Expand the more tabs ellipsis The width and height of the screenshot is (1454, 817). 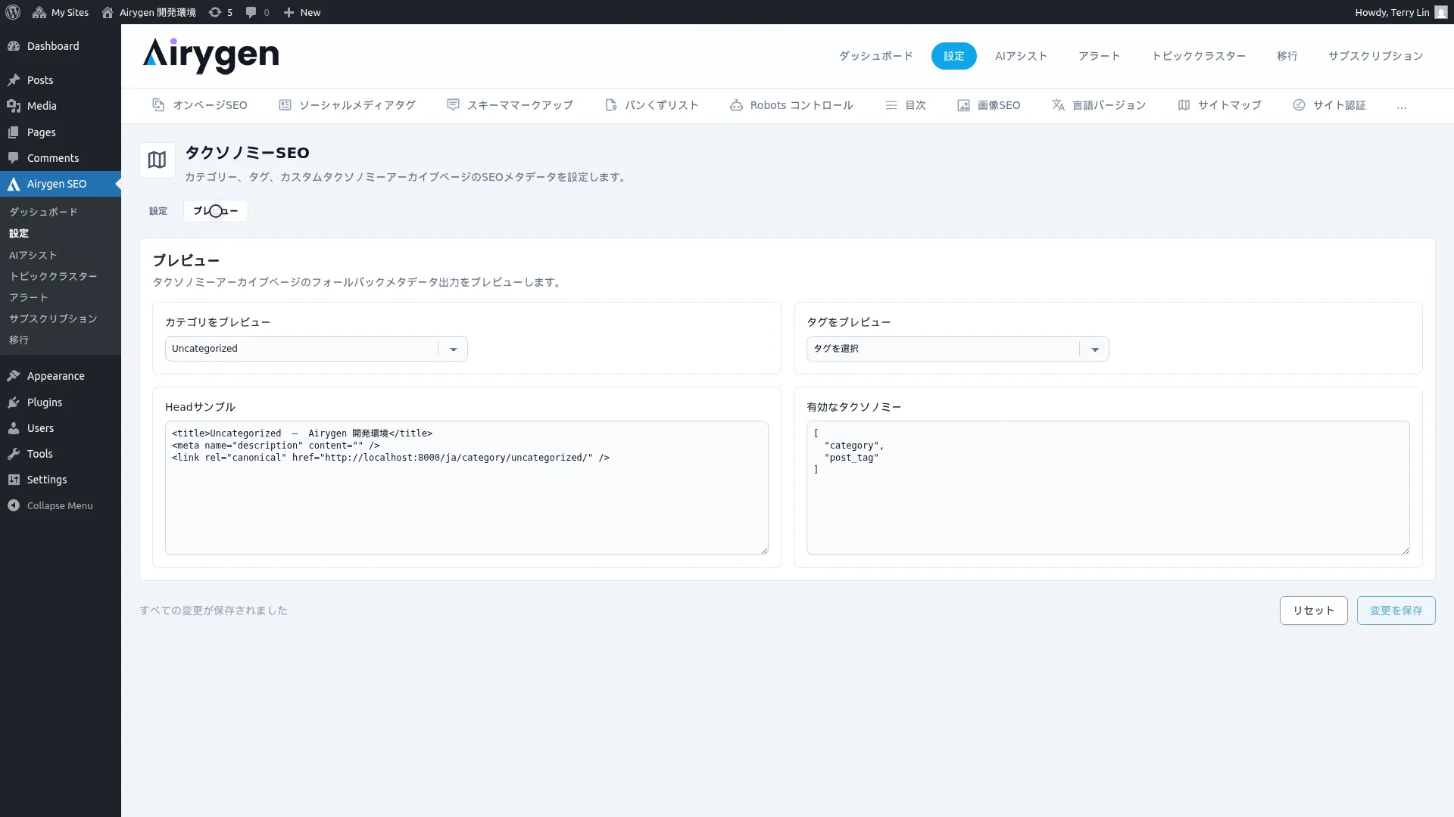[1402, 107]
